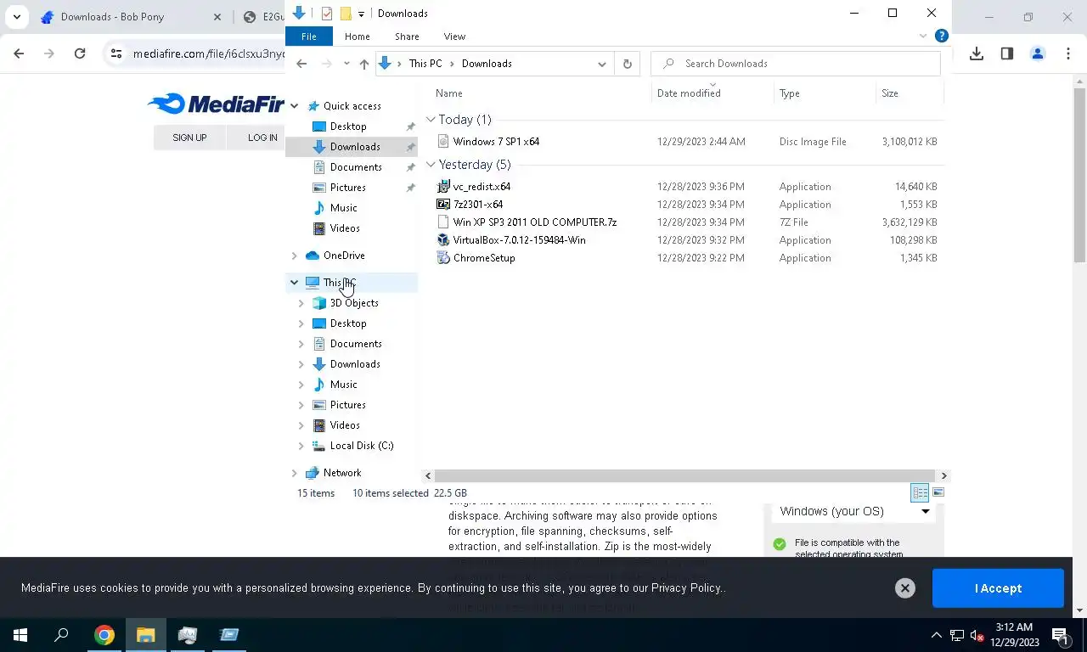Viewport: 1087px width, 652px height.
Task: Select the vc_redist.x64 file
Action: click(482, 187)
